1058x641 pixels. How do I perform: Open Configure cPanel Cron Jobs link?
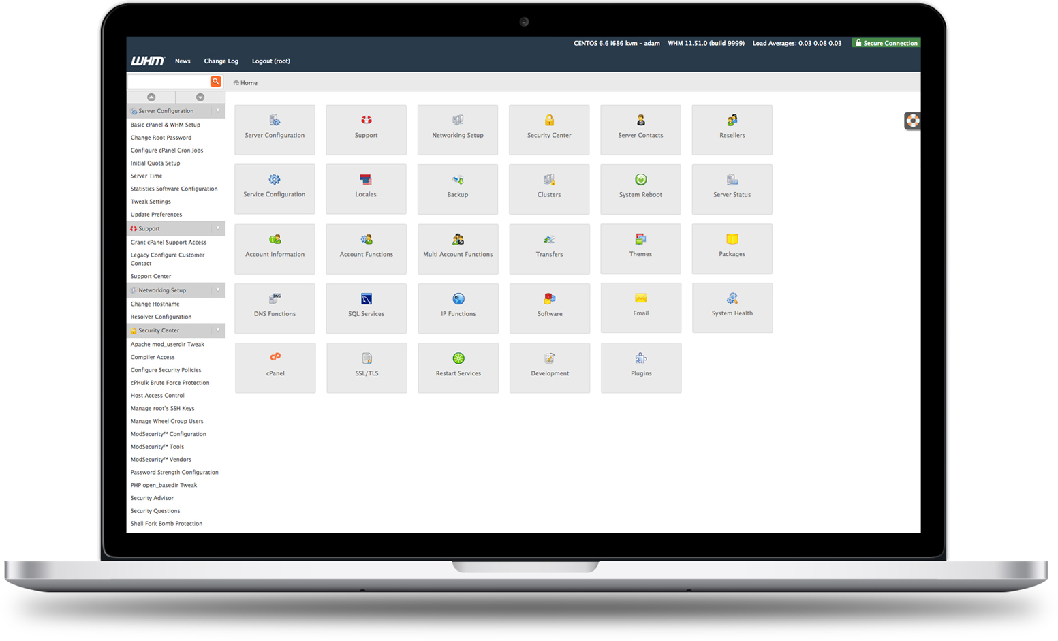coord(167,151)
